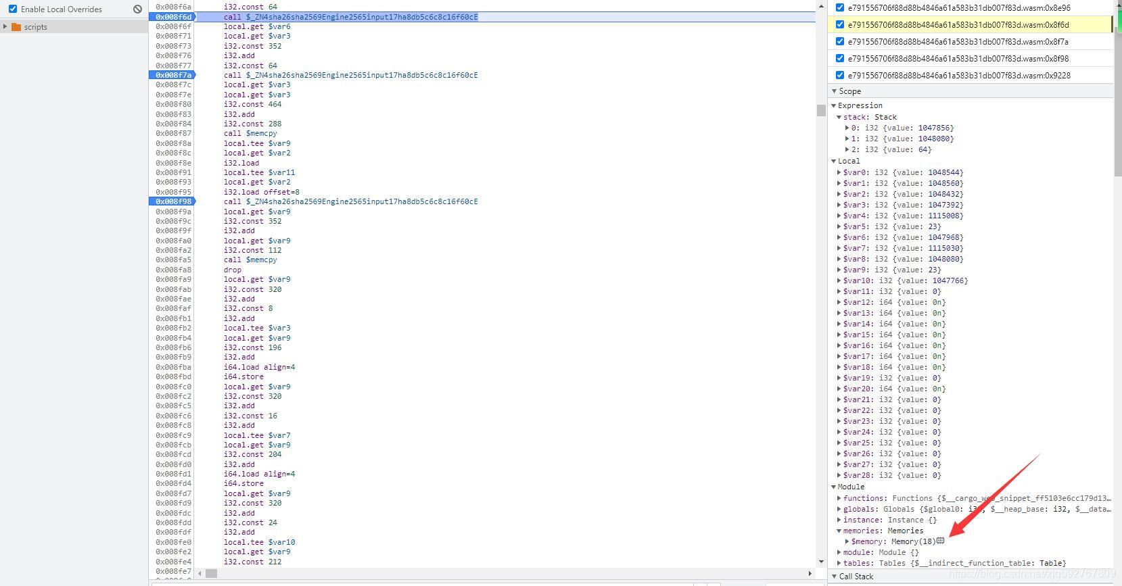This screenshot has width=1122, height=586.
Task: Uncheck breakpoint at wasm:0x8f7a
Action: pyautogui.click(x=840, y=41)
